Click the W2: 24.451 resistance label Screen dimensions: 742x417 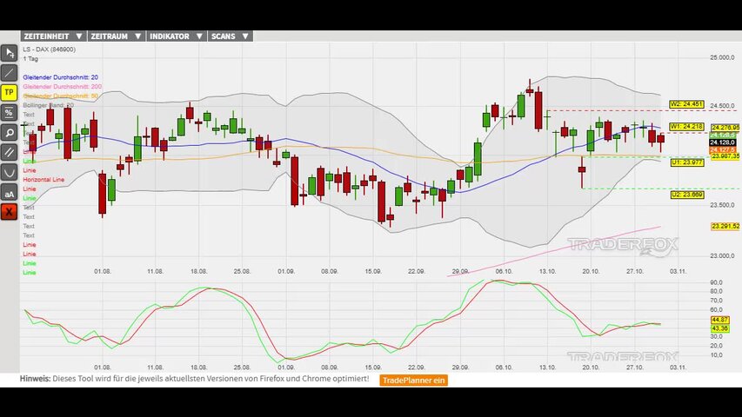(686, 104)
